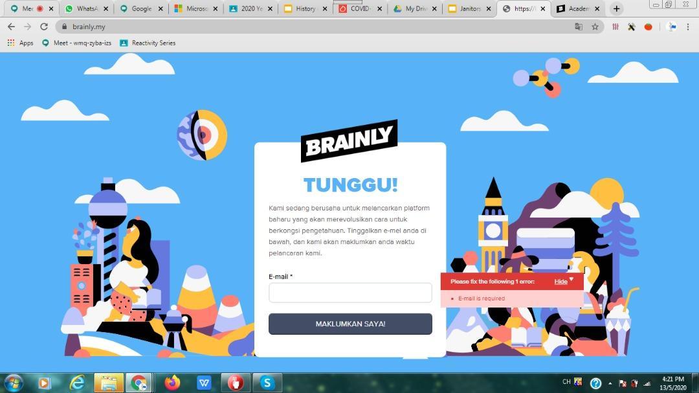Click the Chrome taskbar icon

click(x=139, y=383)
